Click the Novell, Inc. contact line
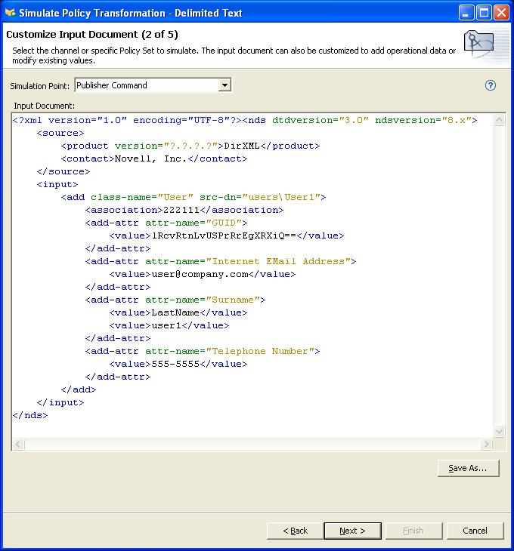The width and height of the screenshot is (514, 551). (154, 159)
